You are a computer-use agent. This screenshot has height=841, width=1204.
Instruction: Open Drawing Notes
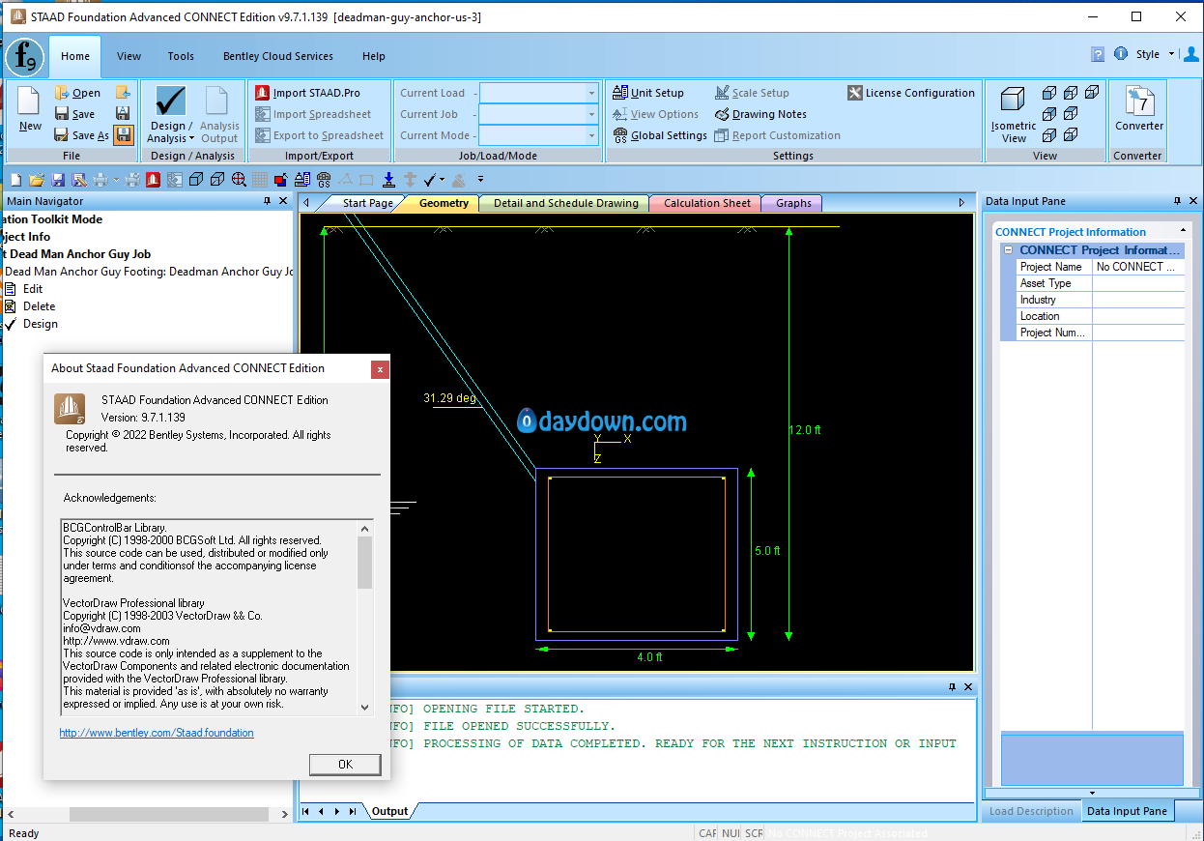point(760,114)
